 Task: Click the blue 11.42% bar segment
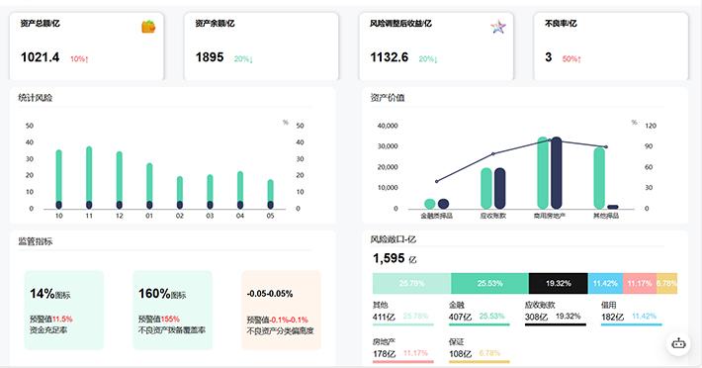tap(605, 283)
